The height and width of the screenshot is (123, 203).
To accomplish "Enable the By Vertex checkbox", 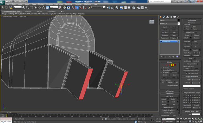I will [162, 68].
